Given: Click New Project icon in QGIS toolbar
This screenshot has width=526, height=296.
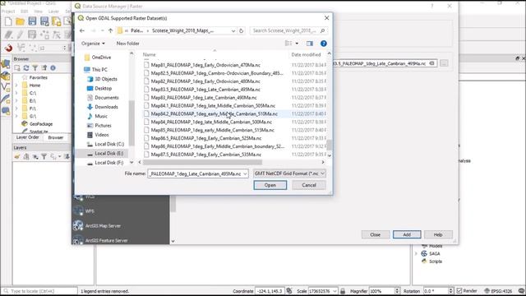Looking at the screenshot, I should click(x=8, y=22).
